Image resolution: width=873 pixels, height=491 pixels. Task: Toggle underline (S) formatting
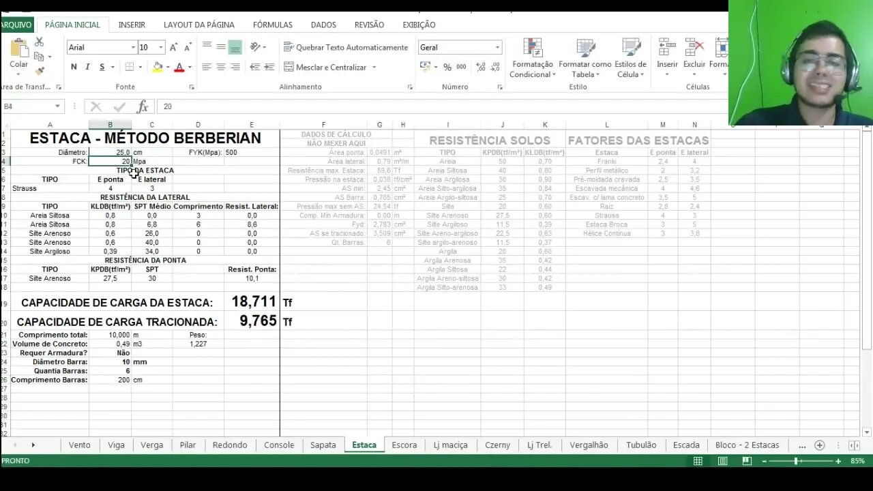[102, 67]
